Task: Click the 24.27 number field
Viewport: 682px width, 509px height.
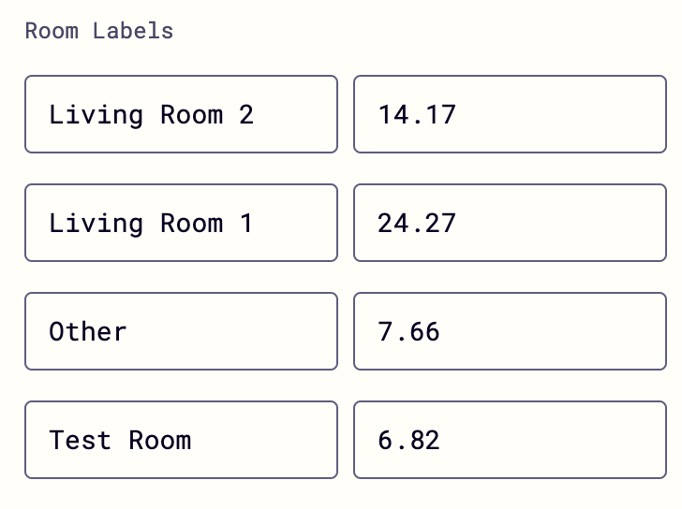Action: 510,223
